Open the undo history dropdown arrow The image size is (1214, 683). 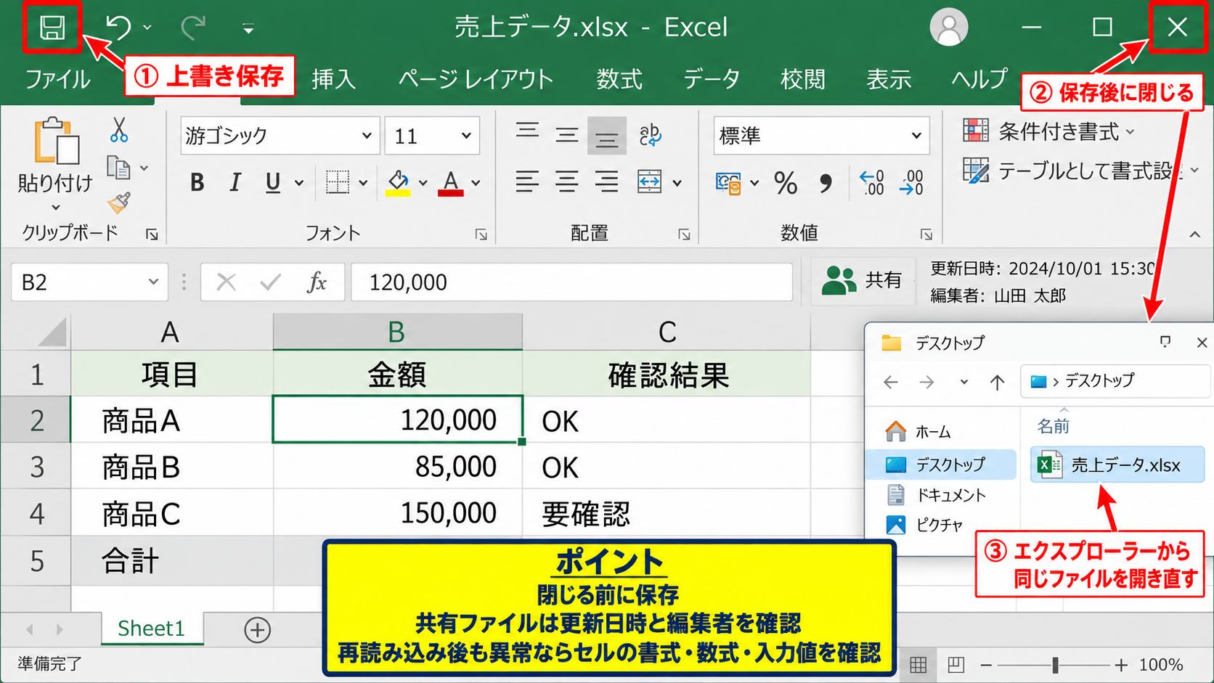(x=147, y=28)
